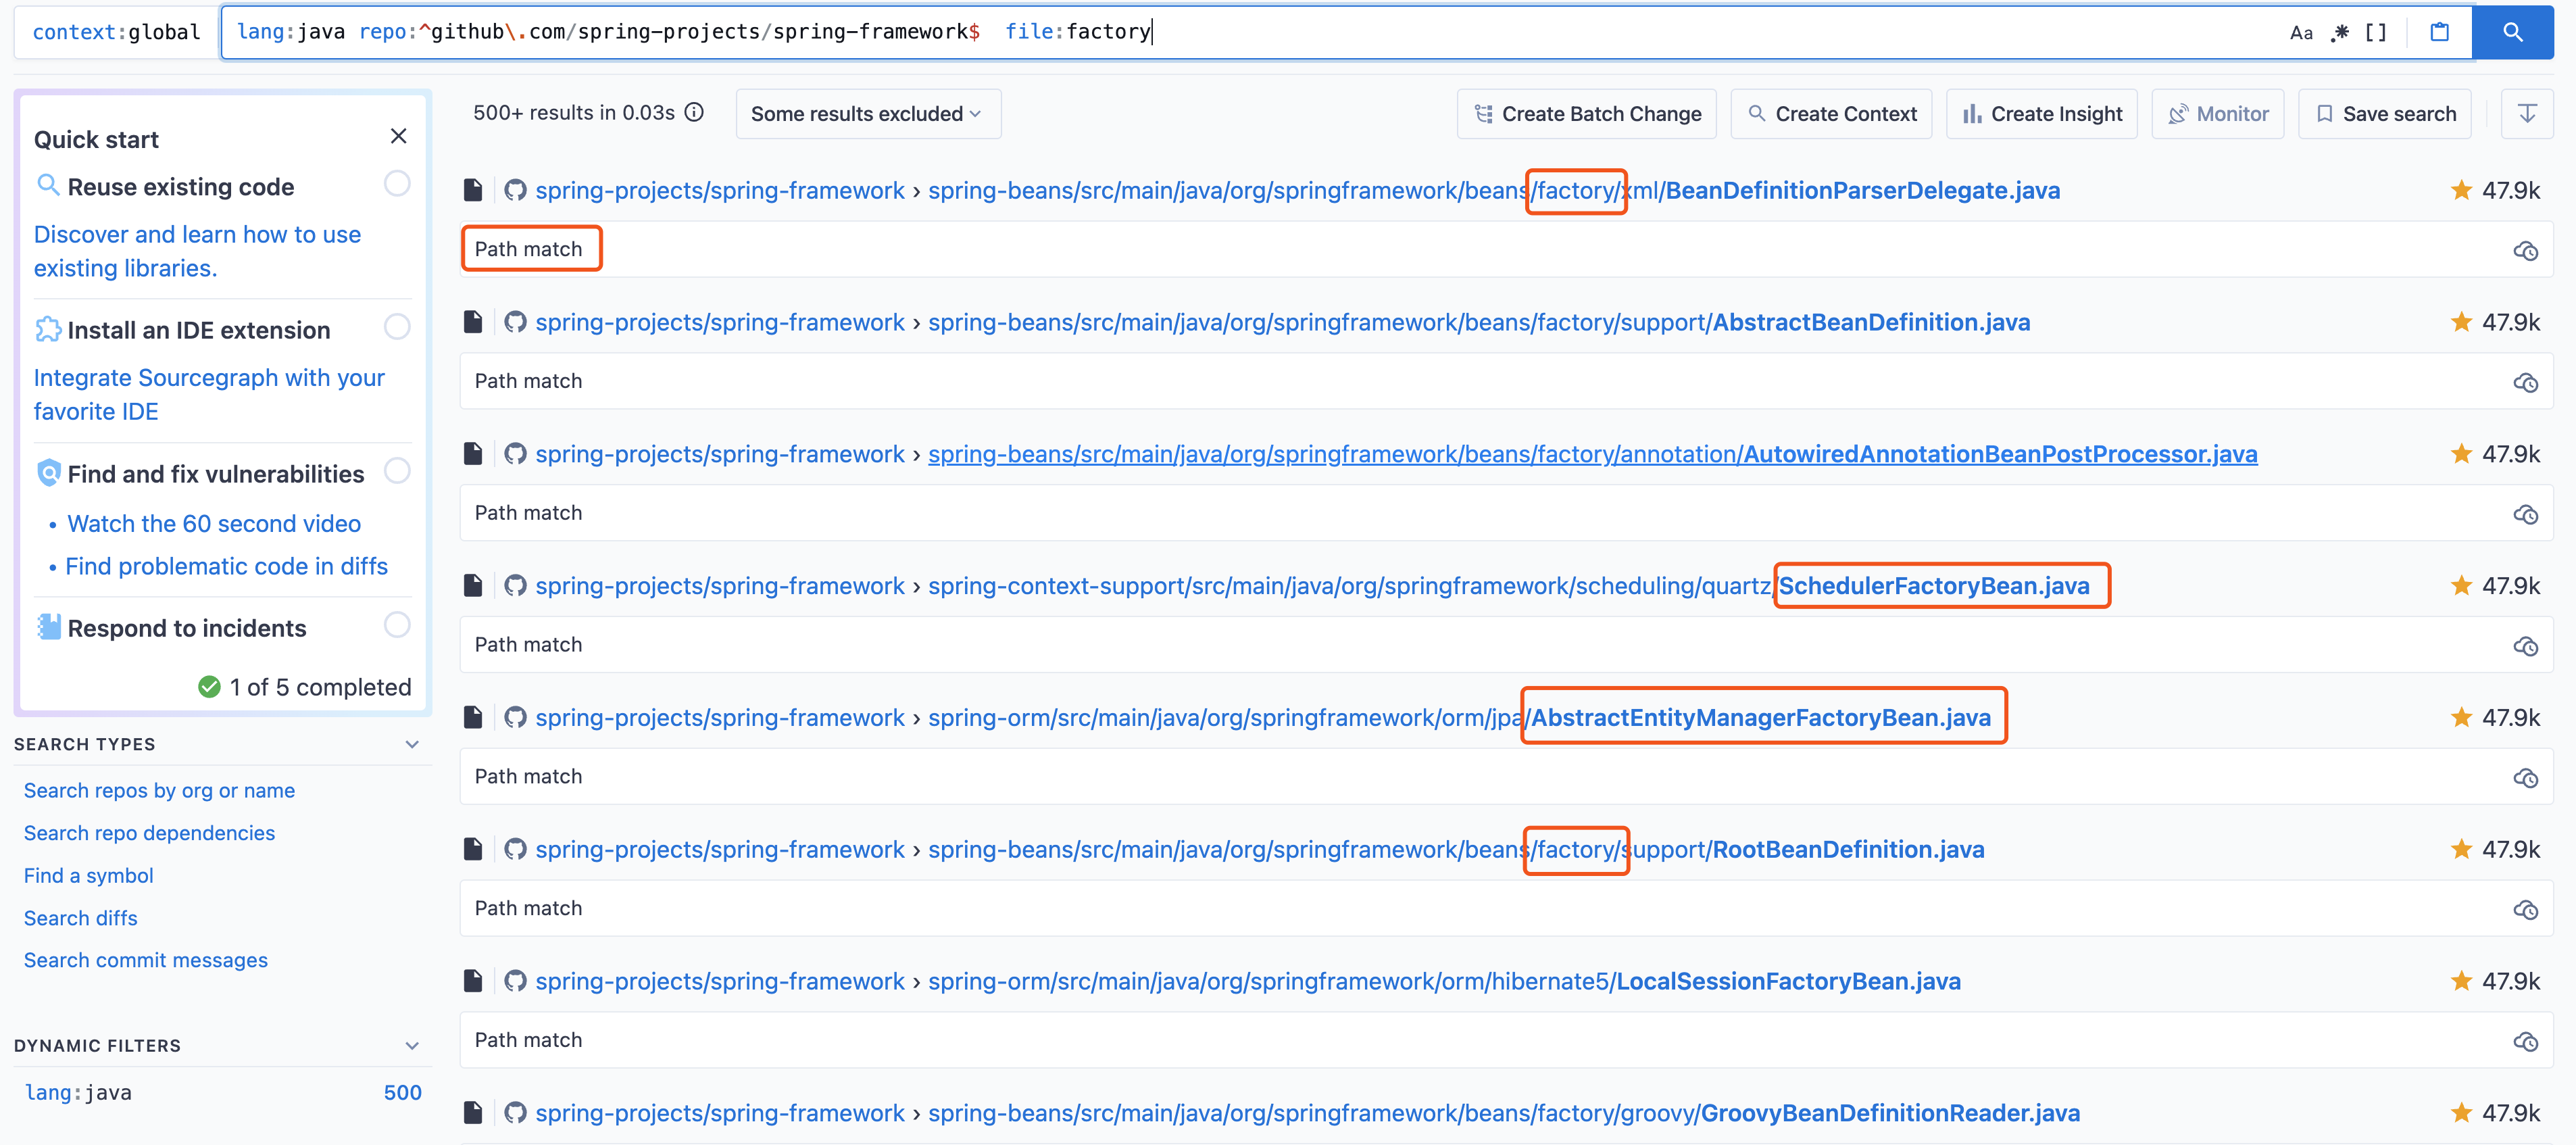
Task: Click repo link in BeanDefinitionParserDelegate row
Action: [x=720, y=190]
